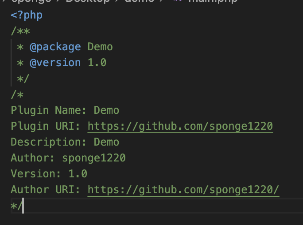This screenshot has height=225, width=303.
Task: Click the plain comment opening /* line
Action: [x=17, y=94]
